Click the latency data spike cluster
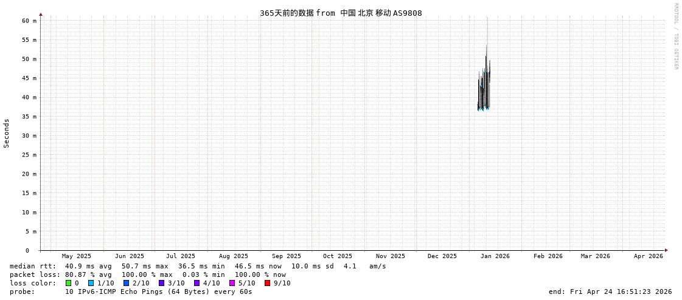 pos(484,85)
